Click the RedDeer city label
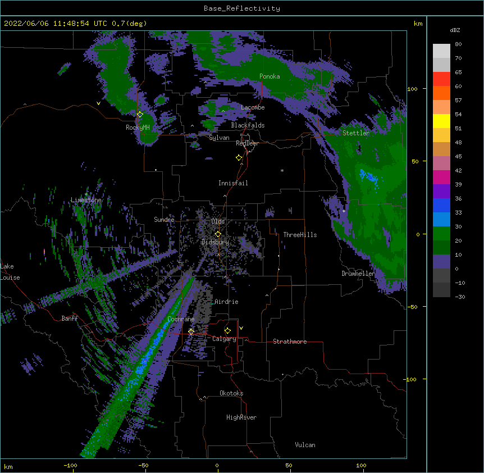Image resolution: width=484 pixels, height=473 pixels. [247, 143]
